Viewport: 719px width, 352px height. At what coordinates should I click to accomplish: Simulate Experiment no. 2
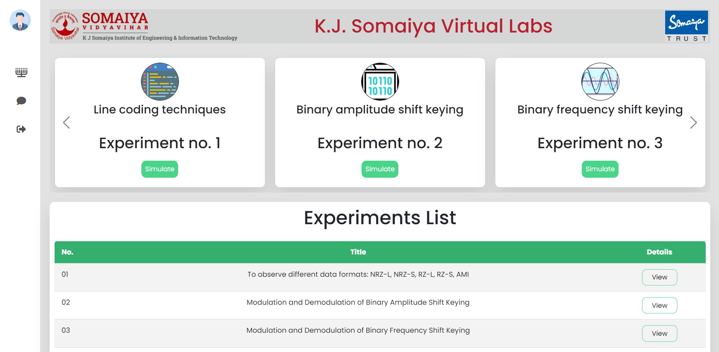click(380, 169)
